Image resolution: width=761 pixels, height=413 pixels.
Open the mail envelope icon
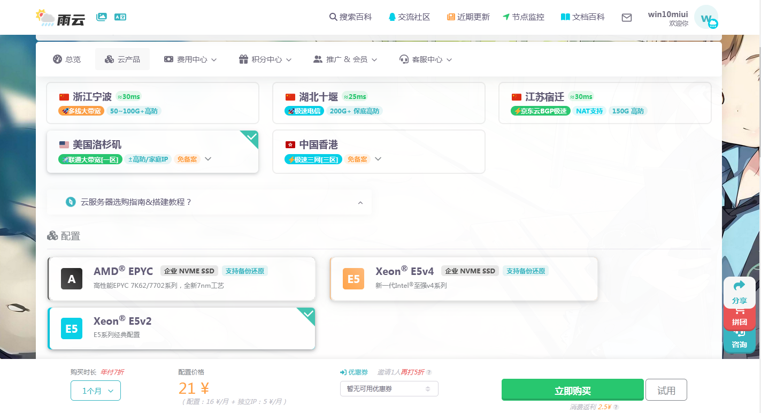tap(626, 18)
